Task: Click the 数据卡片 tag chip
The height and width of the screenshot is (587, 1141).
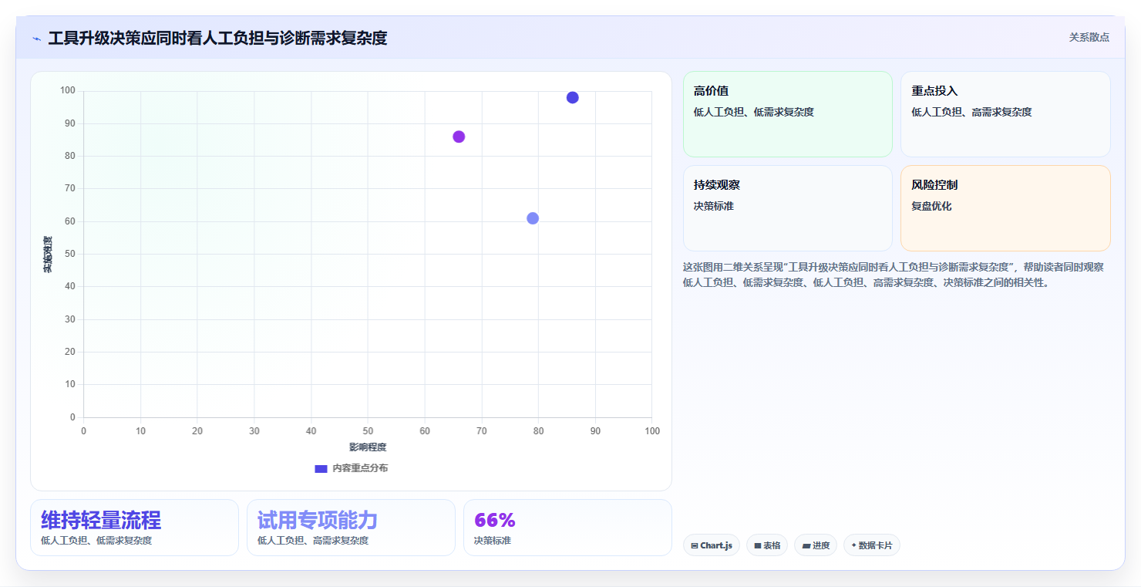Action: [x=872, y=545]
